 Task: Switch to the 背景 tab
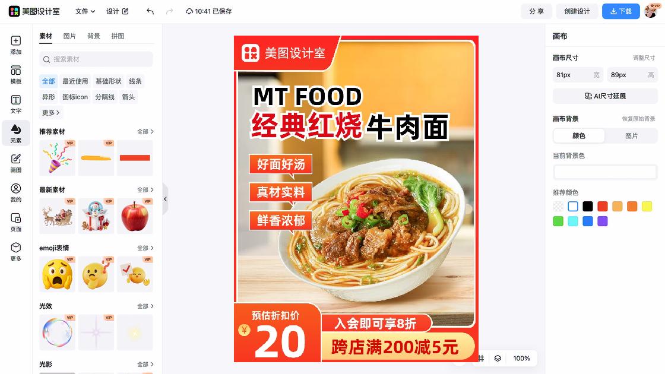click(x=94, y=36)
